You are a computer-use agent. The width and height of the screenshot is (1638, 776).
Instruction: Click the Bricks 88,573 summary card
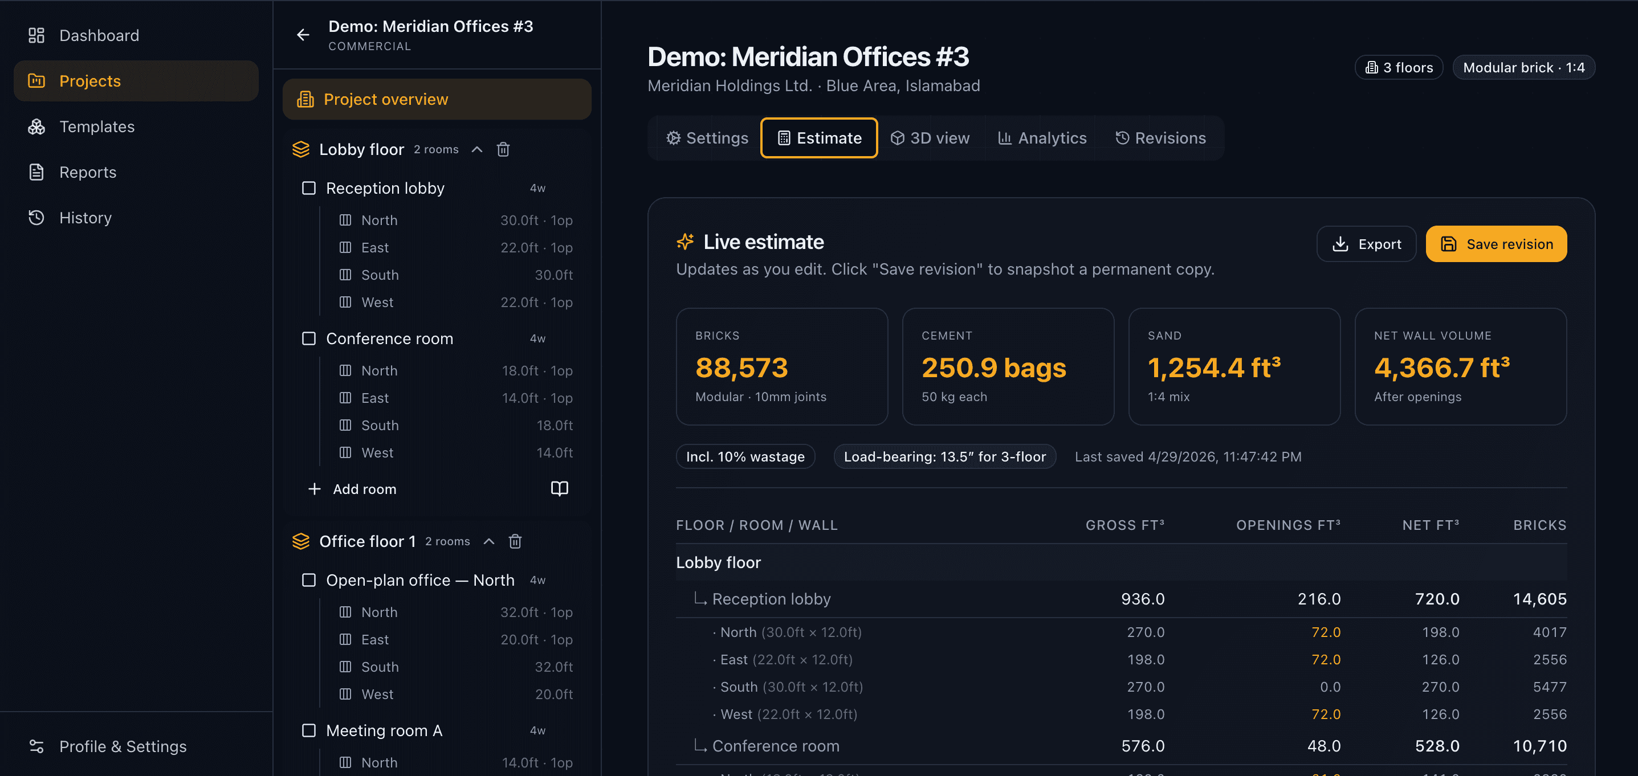coord(781,367)
